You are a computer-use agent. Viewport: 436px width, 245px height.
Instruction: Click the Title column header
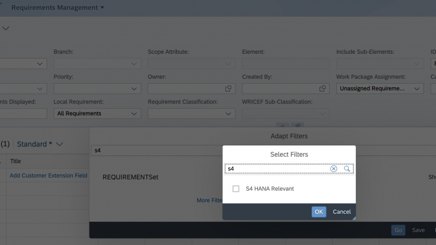pos(16,161)
